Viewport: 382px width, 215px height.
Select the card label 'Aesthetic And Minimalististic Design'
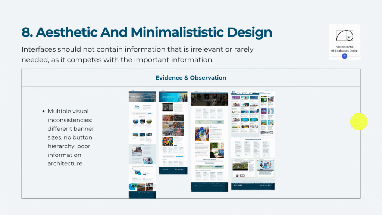[x=344, y=48]
